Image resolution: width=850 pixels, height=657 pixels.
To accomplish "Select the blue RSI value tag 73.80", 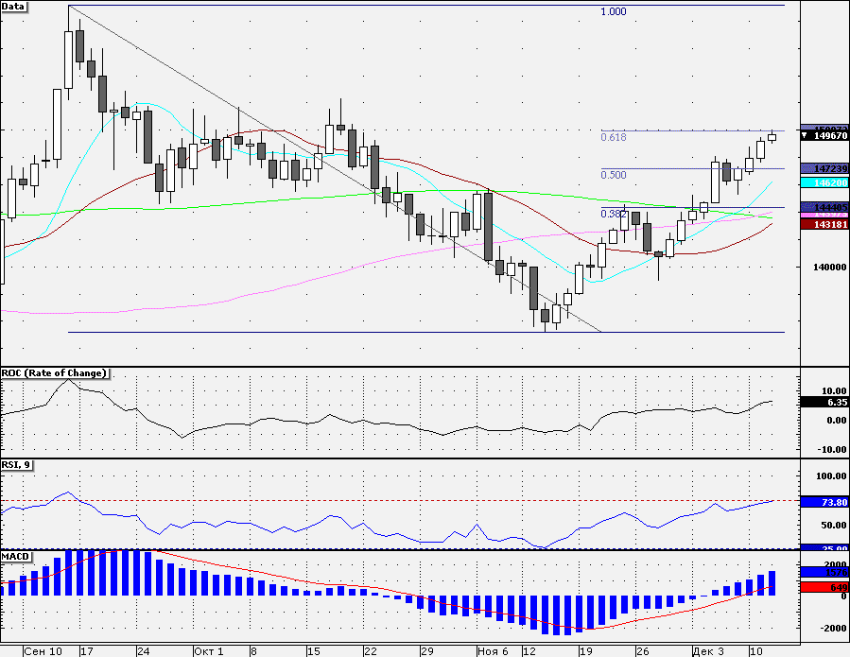I will point(824,503).
